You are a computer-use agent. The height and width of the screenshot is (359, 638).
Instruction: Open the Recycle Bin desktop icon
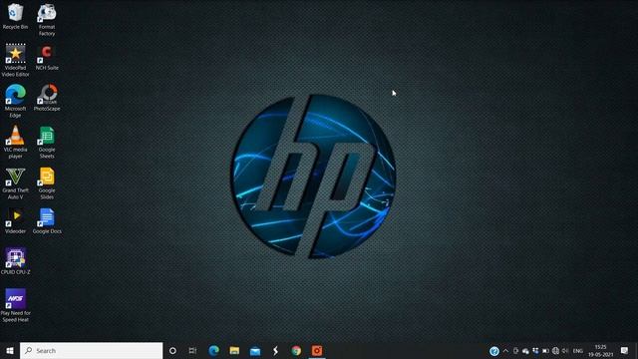[x=15, y=16]
